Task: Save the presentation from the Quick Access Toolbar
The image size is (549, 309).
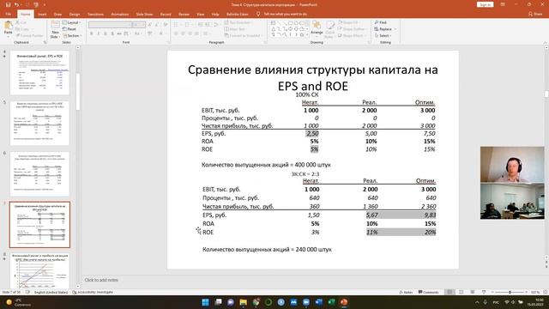Action: [x=8, y=4]
